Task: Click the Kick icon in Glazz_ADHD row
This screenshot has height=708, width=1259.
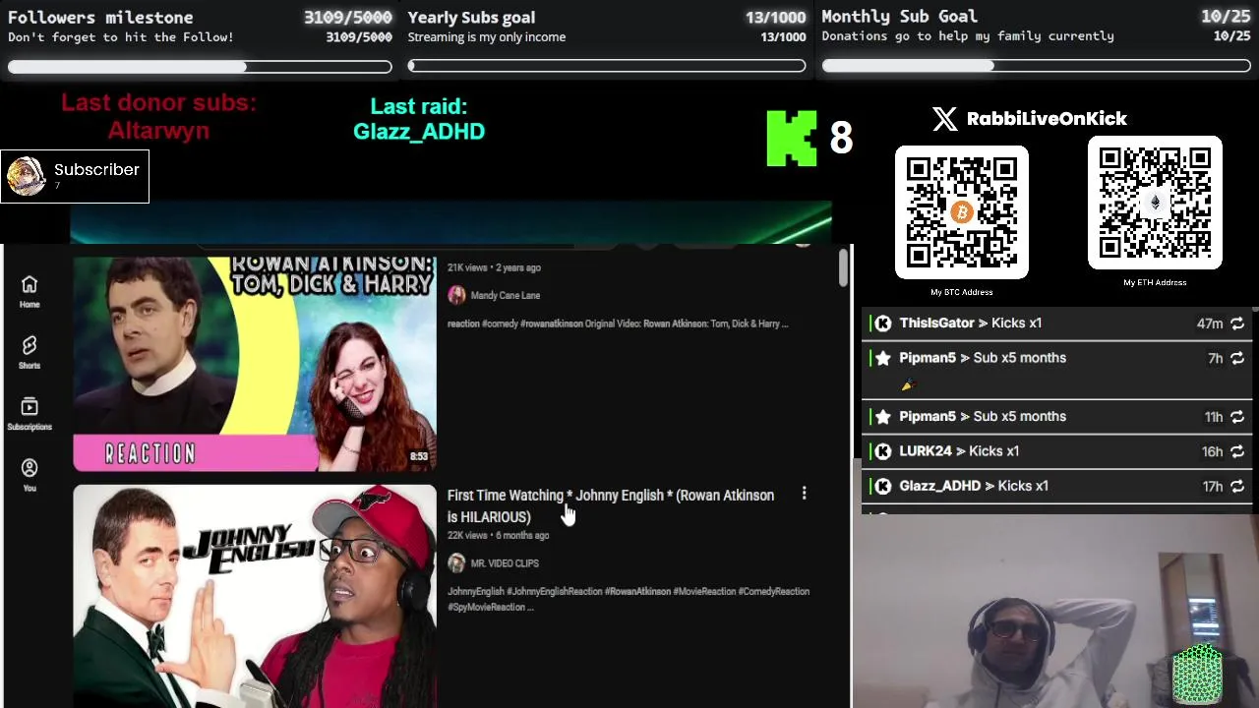Action: coord(883,486)
